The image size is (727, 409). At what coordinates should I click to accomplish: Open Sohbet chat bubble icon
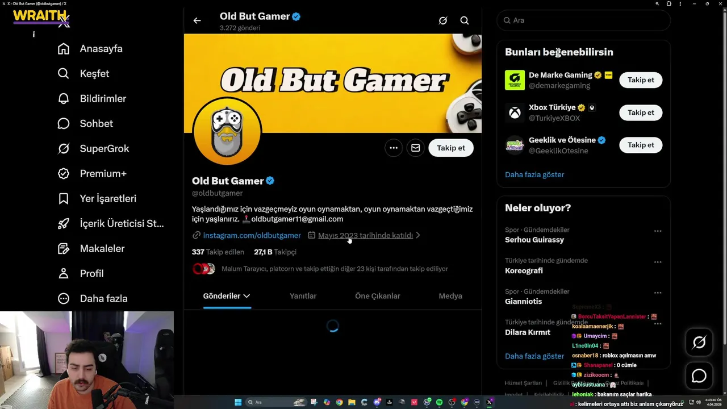pos(64,124)
